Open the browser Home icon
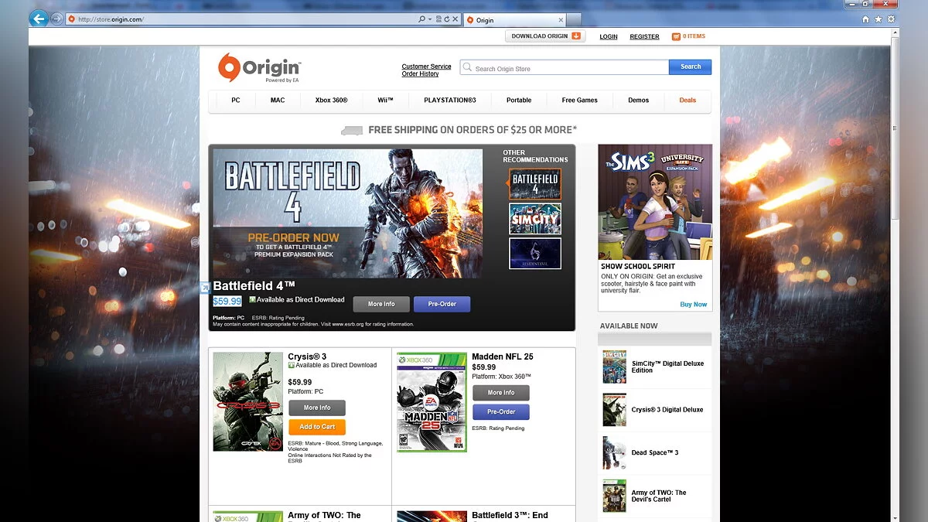This screenshot has height=522, width=928. click(x=865, y=19)
